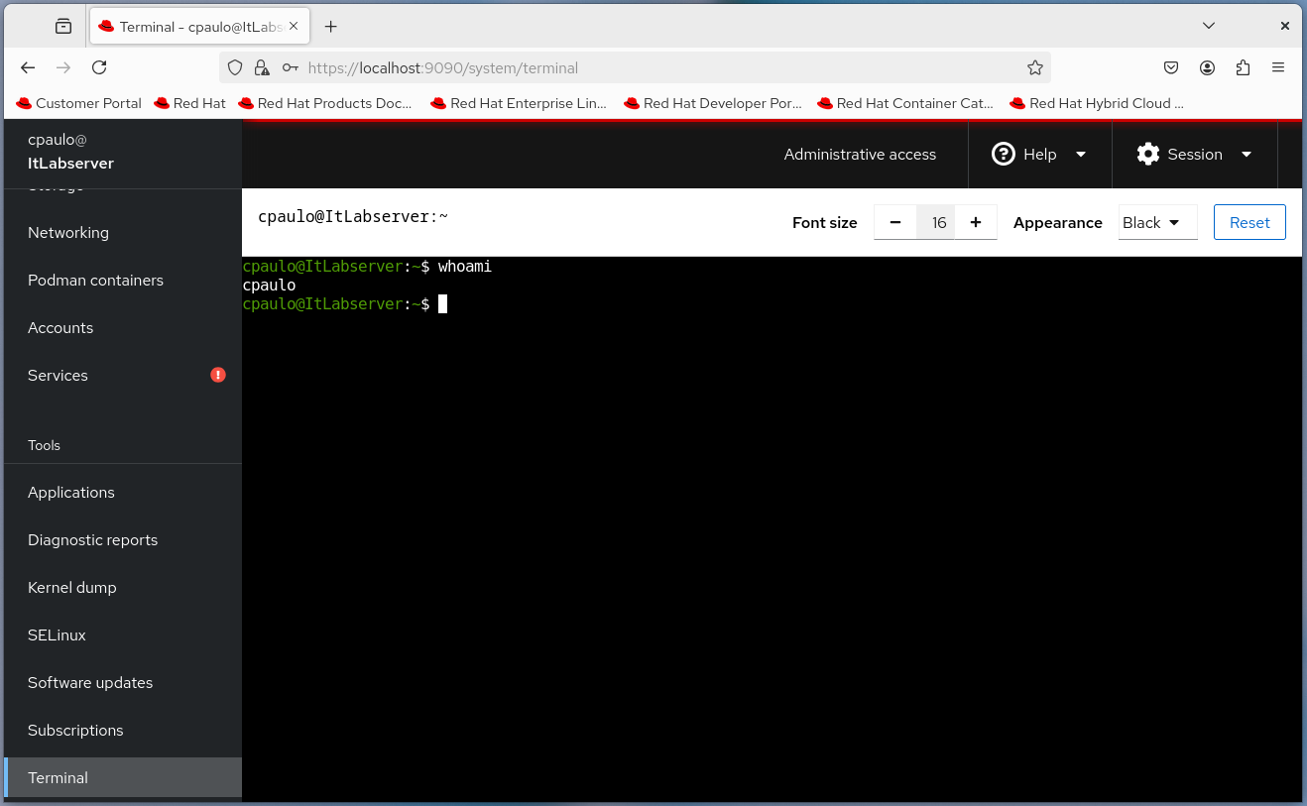
Task: Click the Save to Pocket icon
Action: 1171,67
